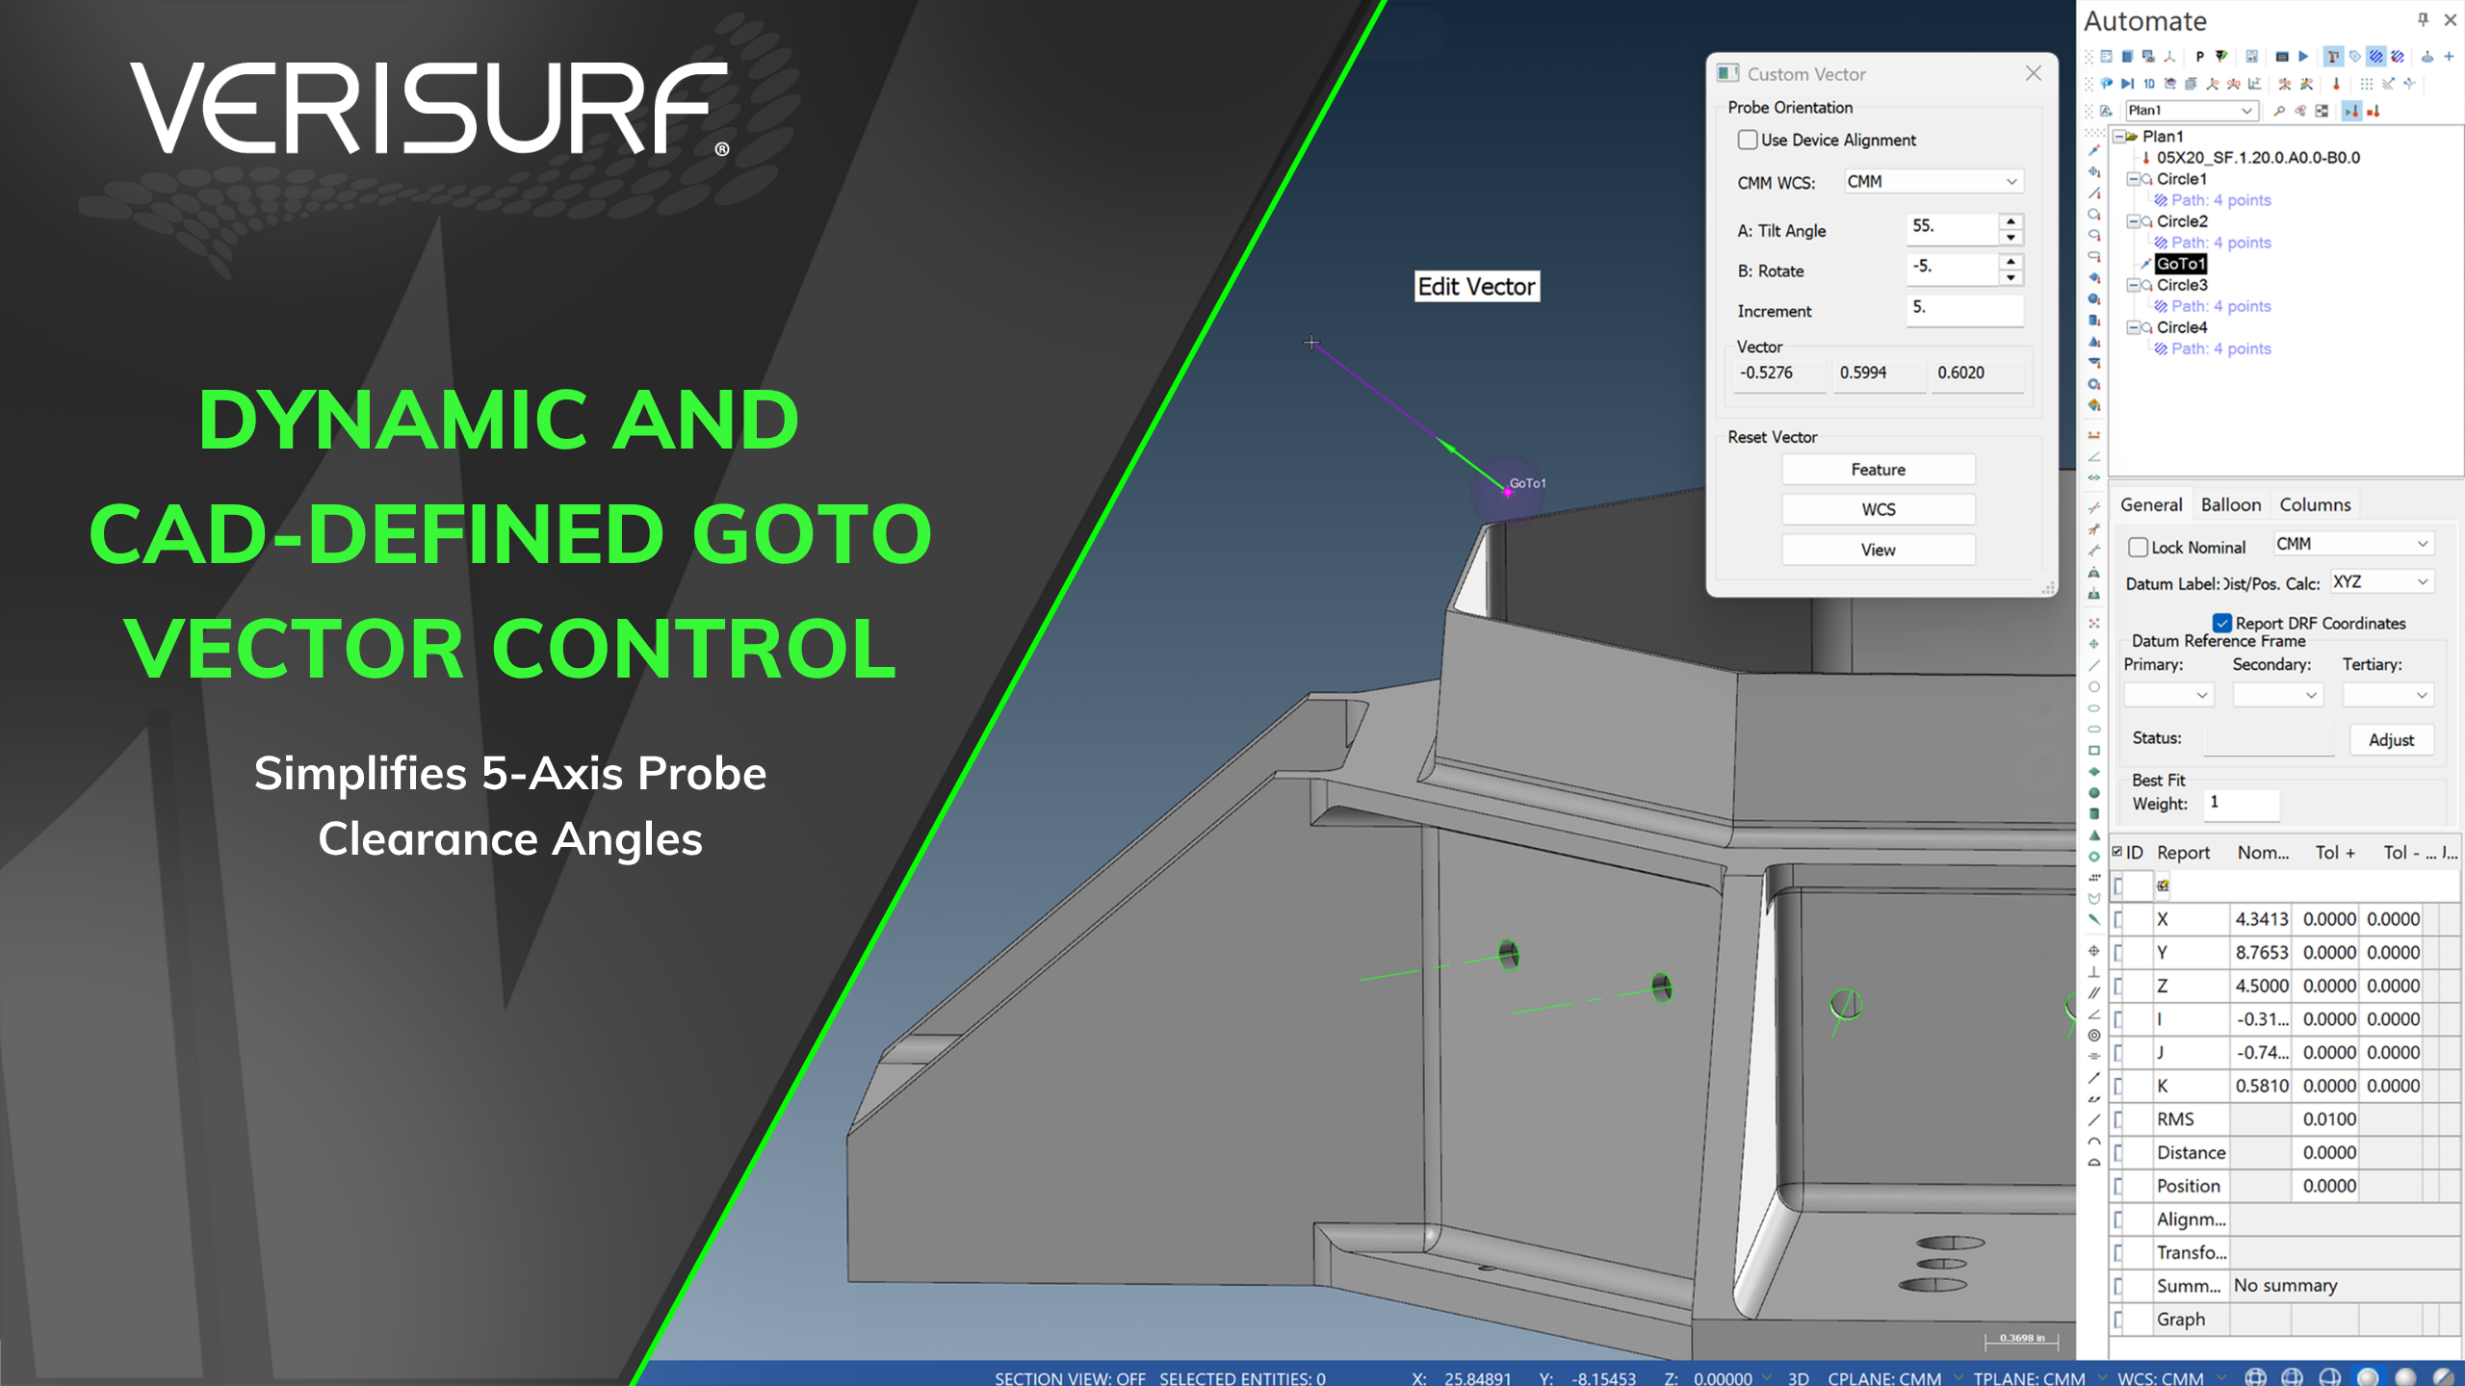Toggle the checkbox in the Distance row
This screenshot has height=1386, width=2465.
click(x=2117, y=1152)
